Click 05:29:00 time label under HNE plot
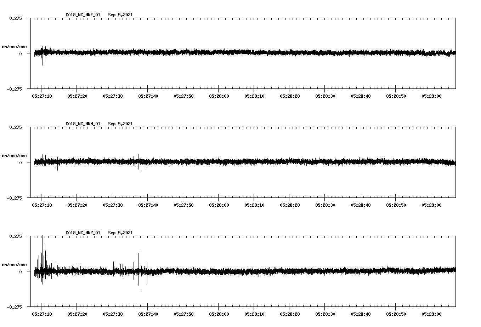481x327 pixels. tap(431, 96)
